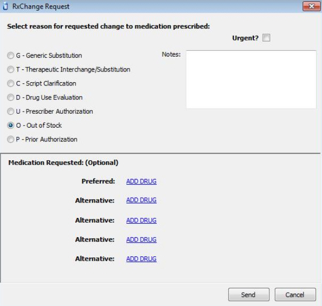Choose P - Prior Authorization reason
Viewport: 322px width, 306px height.
click(11, 139)
